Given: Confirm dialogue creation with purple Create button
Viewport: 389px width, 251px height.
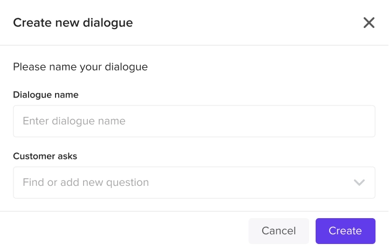Looking at the screenshot, I should click(345, 231).
